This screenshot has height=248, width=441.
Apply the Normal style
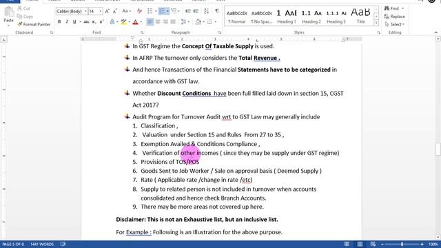pyautogui.click(x=236, y=17)
